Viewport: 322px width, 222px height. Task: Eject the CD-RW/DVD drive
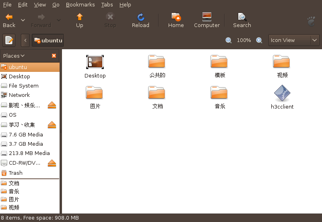[52, 163]
